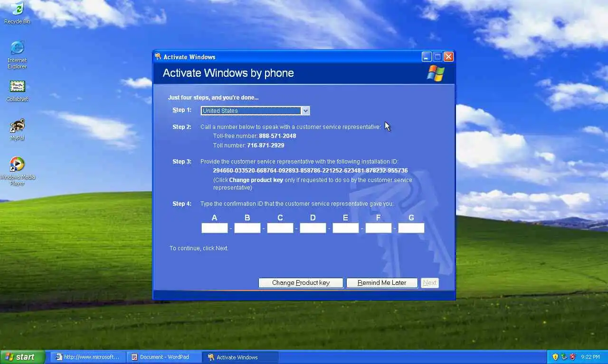Click the 'To continue, click Next.' text
The height and width of the screenshot is (364, 608).
pos(199,248)
